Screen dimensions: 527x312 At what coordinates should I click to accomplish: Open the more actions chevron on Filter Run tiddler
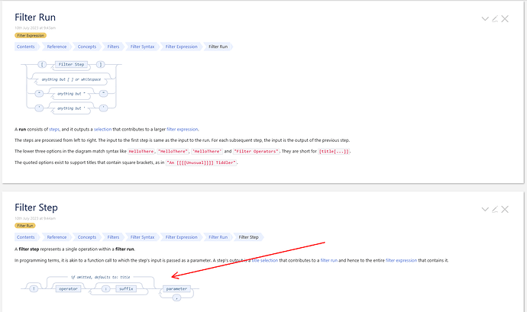(x=485, y=19)
